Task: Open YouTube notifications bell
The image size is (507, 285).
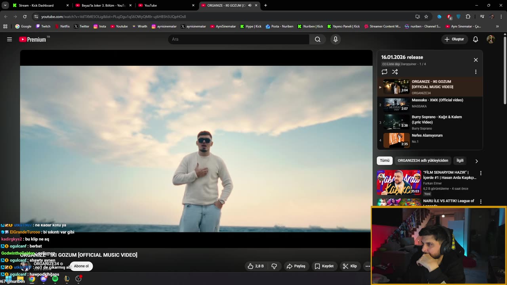Action: 476,39
